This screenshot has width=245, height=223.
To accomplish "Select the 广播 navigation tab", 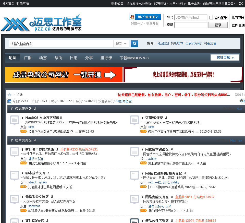I will coord(28,58).
